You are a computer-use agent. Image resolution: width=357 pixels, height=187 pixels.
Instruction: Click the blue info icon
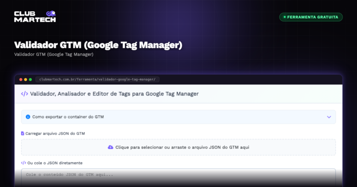[x=28, y=117]
